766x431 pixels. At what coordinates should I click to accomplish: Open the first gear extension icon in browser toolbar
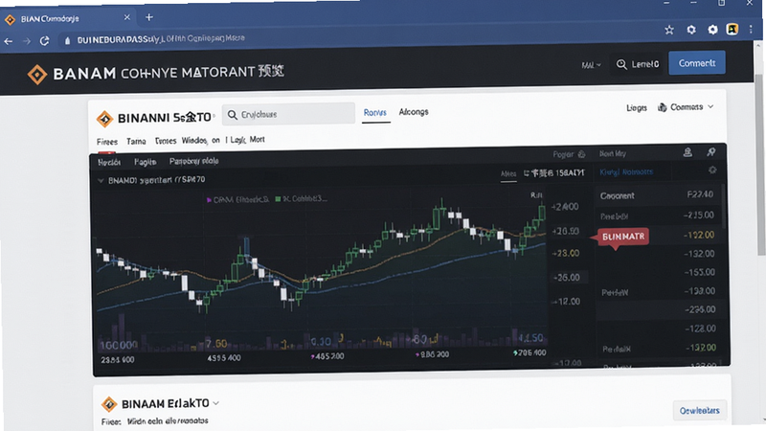click(x=691, y=30)
